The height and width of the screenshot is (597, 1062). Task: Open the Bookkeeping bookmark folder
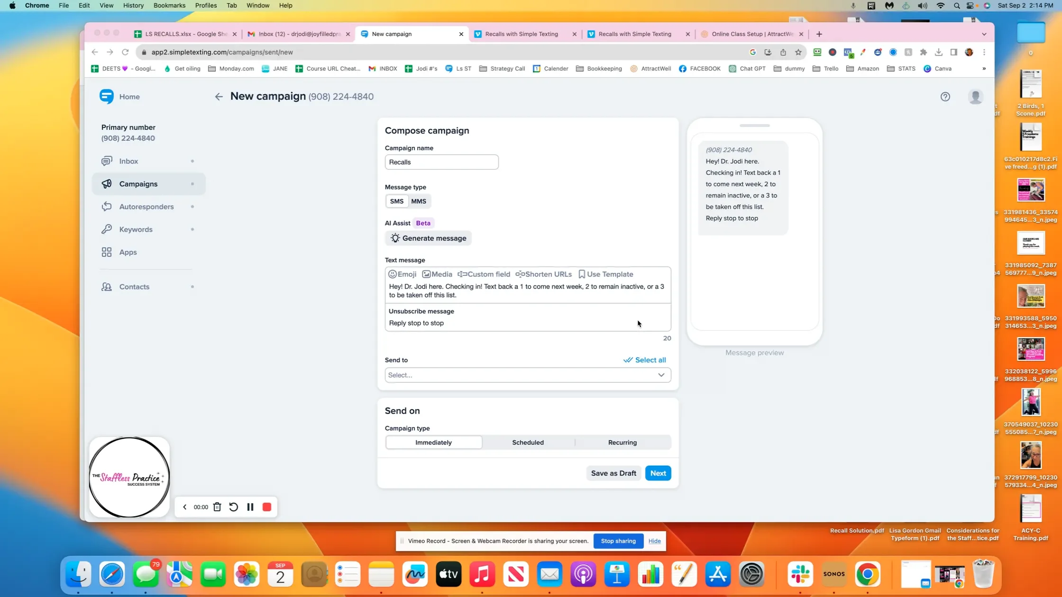point(599,69)
